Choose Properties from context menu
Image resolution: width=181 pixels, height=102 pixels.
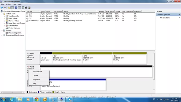(x=39, y=80)
